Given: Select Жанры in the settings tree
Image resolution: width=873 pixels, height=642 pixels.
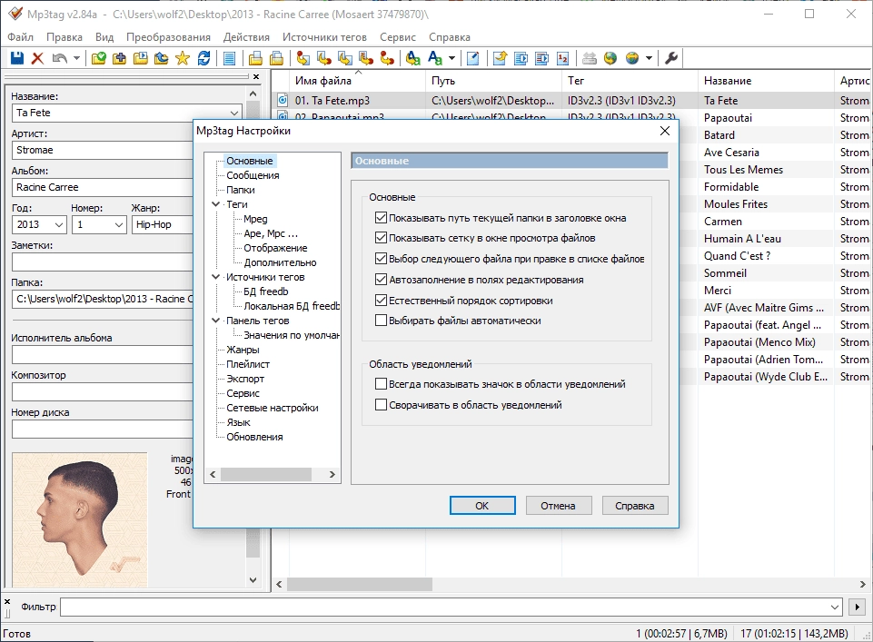Looking at the screenshot, I should 243,350.
